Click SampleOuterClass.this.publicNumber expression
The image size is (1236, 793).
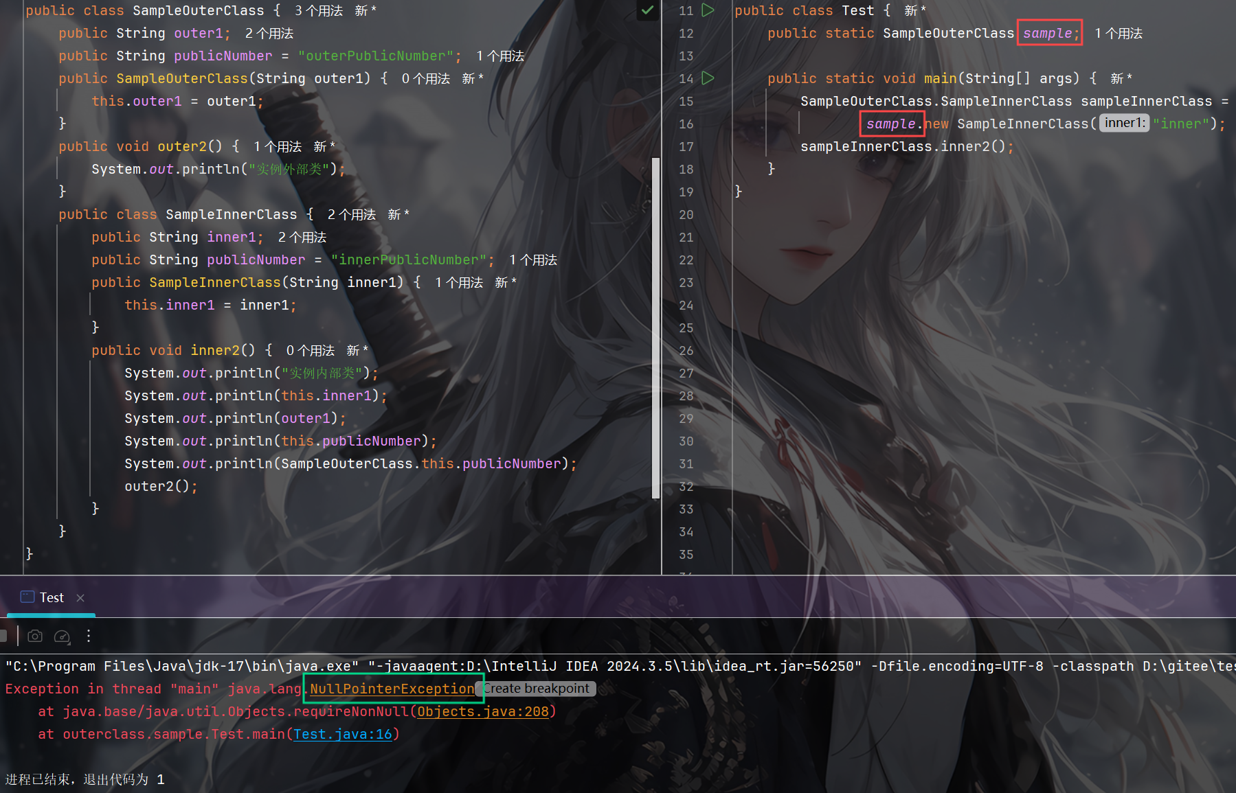(421, 463)
